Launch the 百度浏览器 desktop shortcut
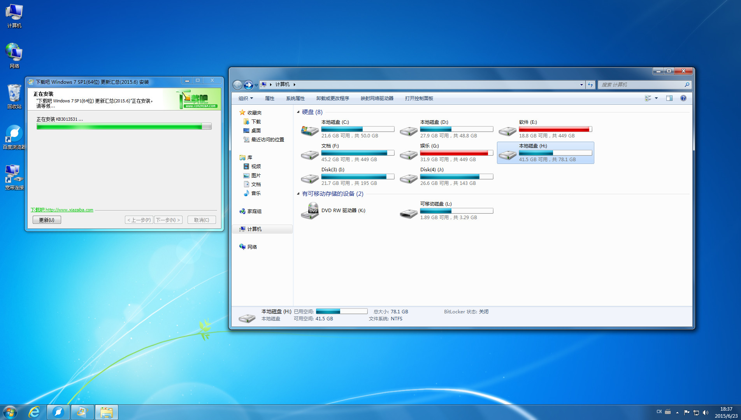The height and width of the screenshot is (420, 741). [x=14, y=137]
